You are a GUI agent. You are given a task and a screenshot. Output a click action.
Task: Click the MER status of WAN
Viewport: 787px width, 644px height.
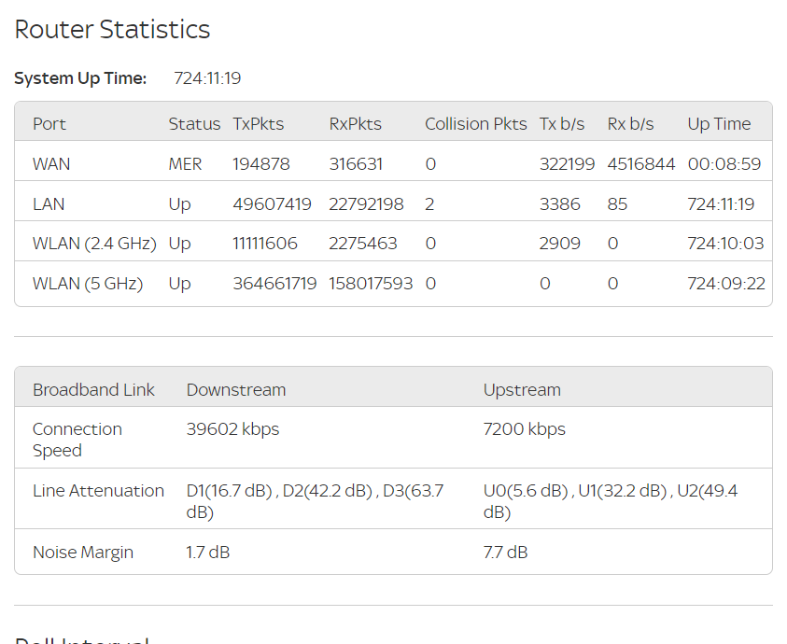point(185,164)
